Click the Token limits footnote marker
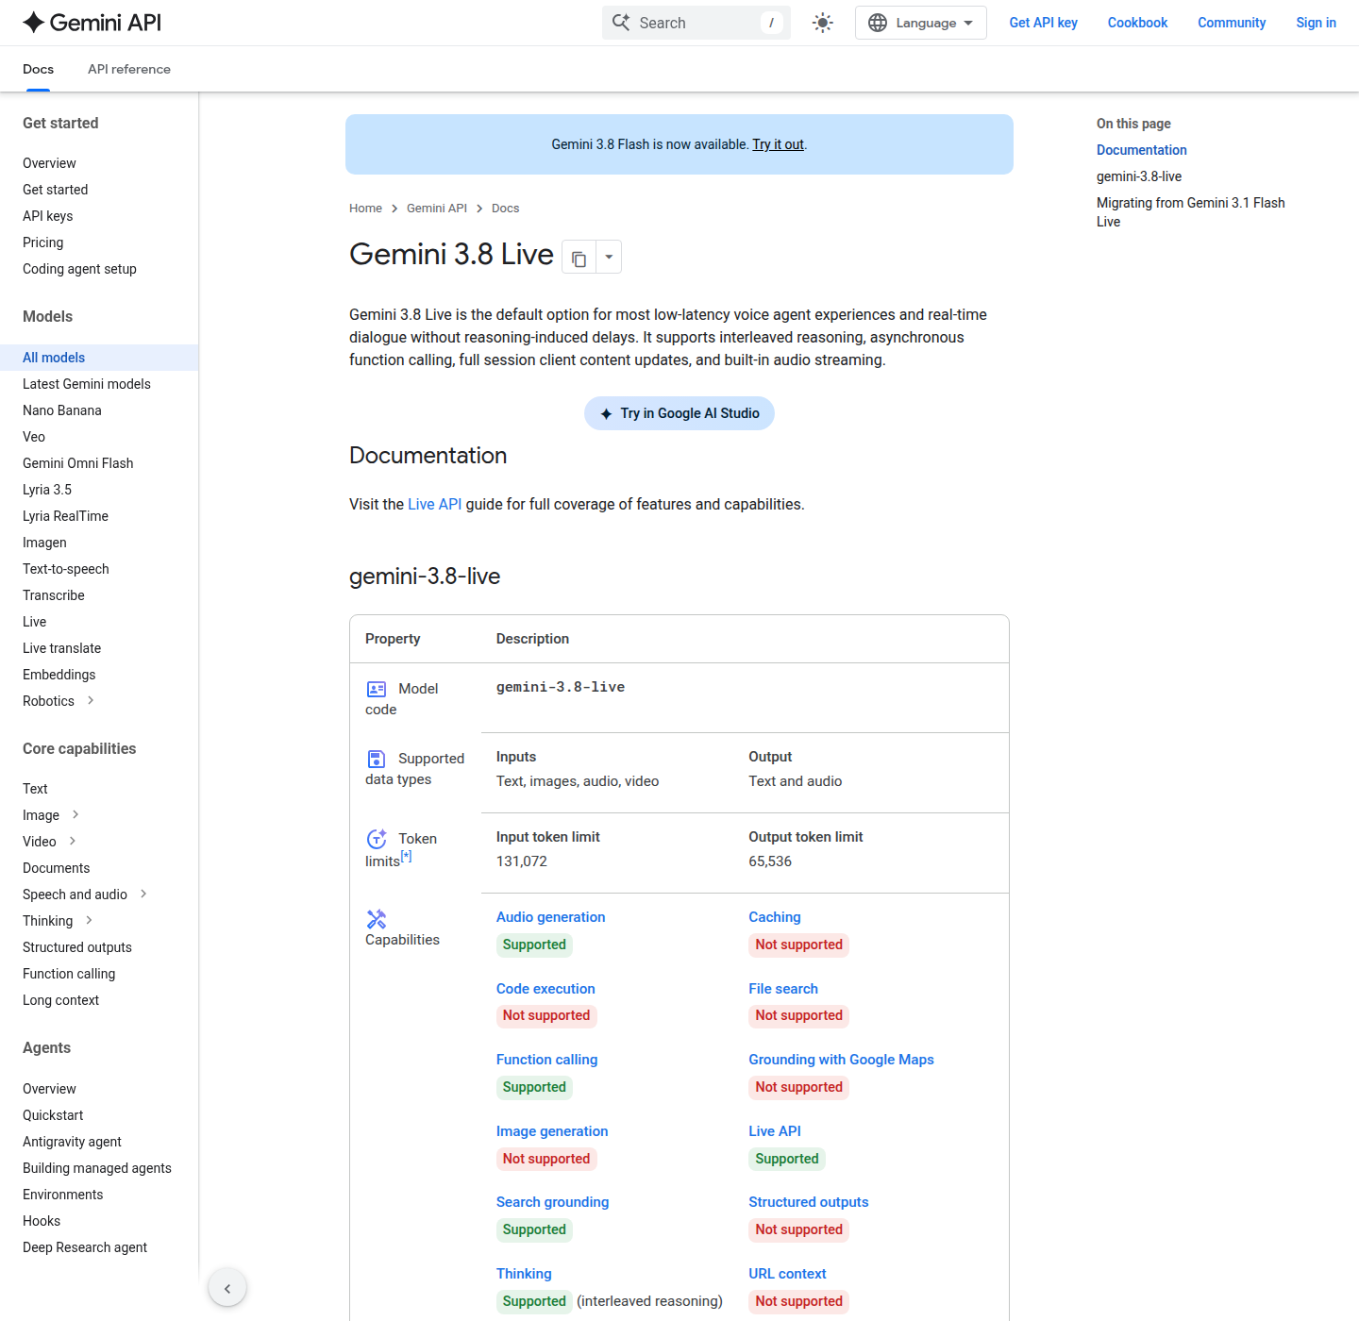 coord(407,856)
